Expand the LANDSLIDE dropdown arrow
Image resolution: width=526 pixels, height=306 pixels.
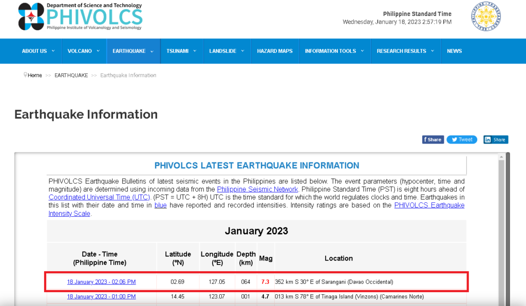(x=242, y=51)
